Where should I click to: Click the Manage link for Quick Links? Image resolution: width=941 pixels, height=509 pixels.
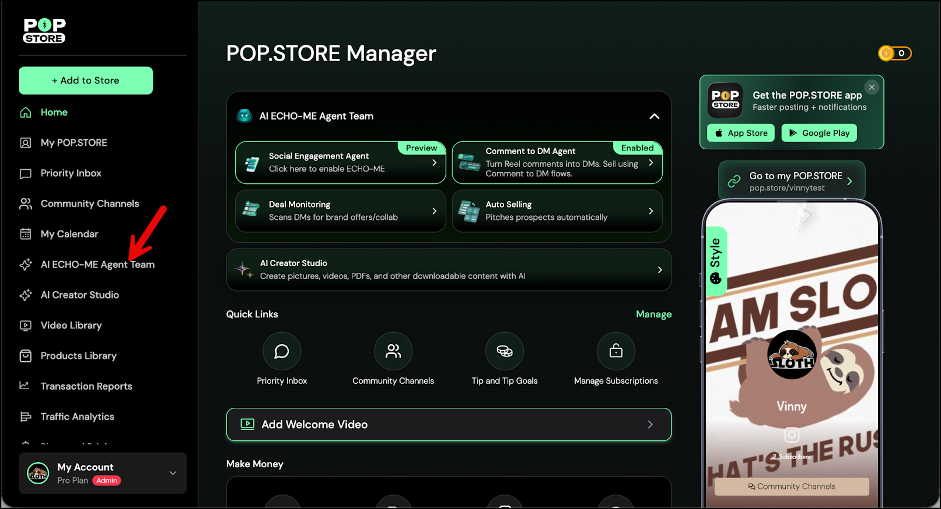pyautogui.click(x=653, y=314)
